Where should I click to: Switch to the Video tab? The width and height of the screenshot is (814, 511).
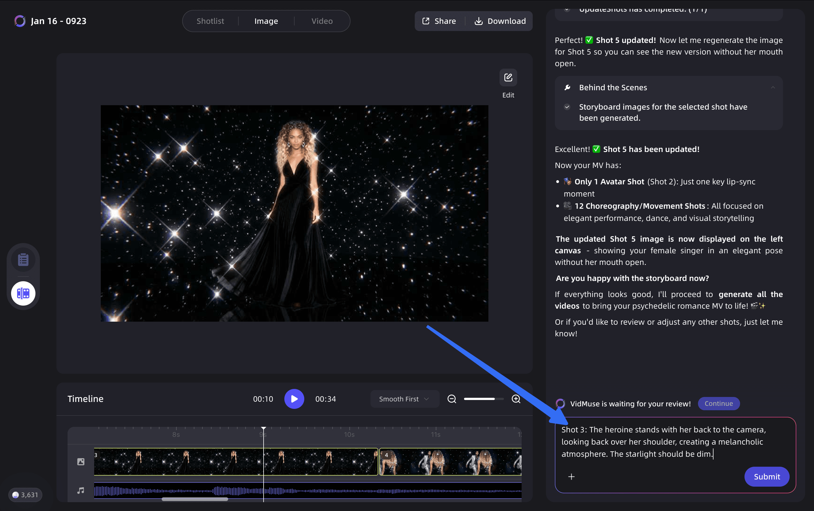(322, 21)
